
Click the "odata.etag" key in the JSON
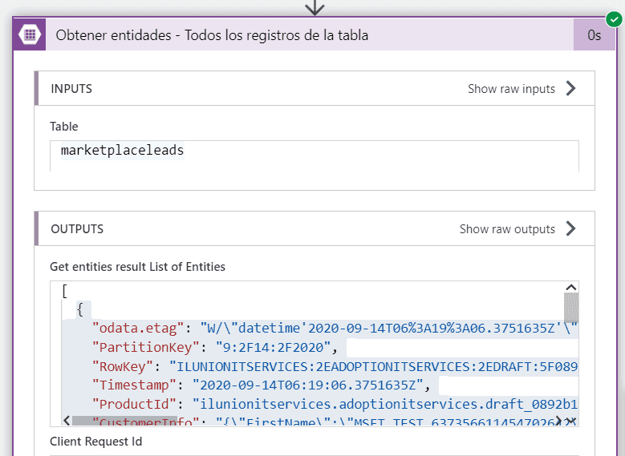[138, 328]
